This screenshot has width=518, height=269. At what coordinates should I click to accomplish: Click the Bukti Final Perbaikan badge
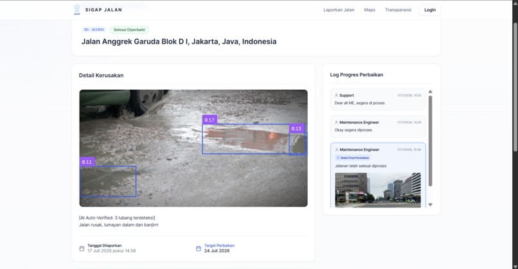coord(352,158)
